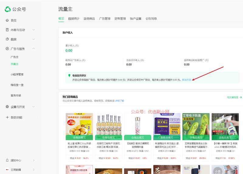Click the 日常躺赚 account avatar

point(7,170)
